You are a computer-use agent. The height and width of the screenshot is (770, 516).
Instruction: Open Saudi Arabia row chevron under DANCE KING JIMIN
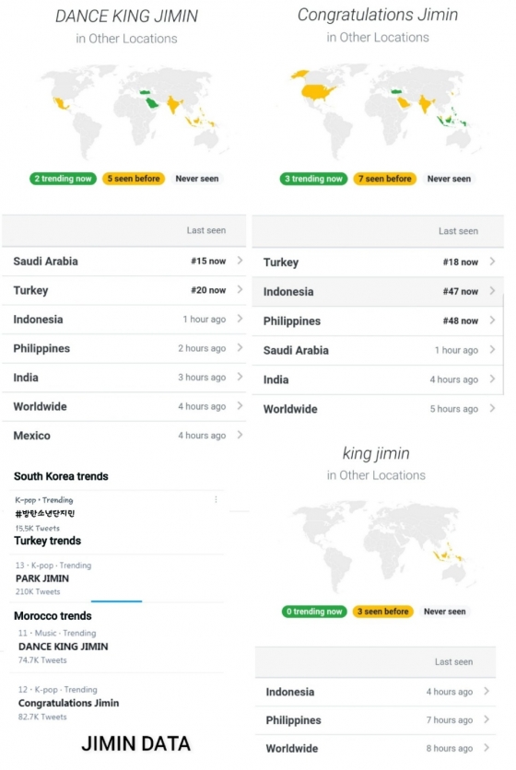point(240,261)
